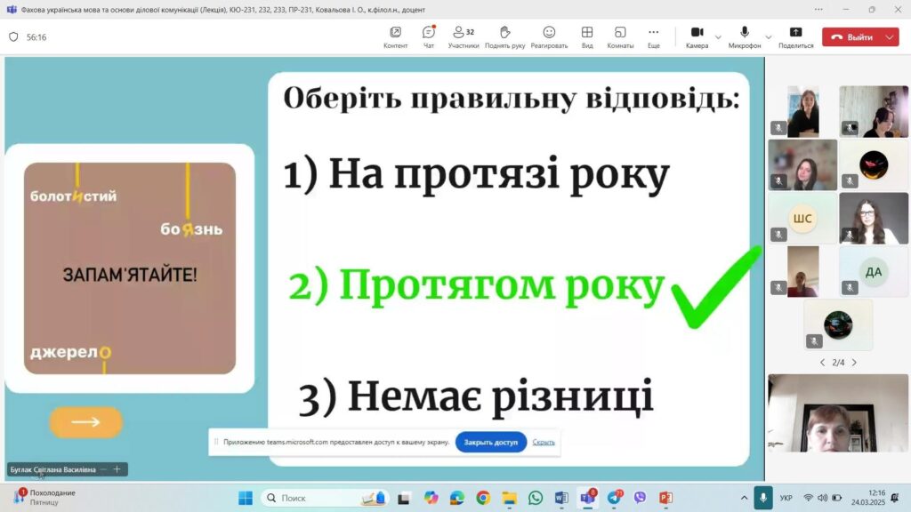911x512 pixels.
Task: Open the Еще more options menu
Action: [x=654, y=36]
